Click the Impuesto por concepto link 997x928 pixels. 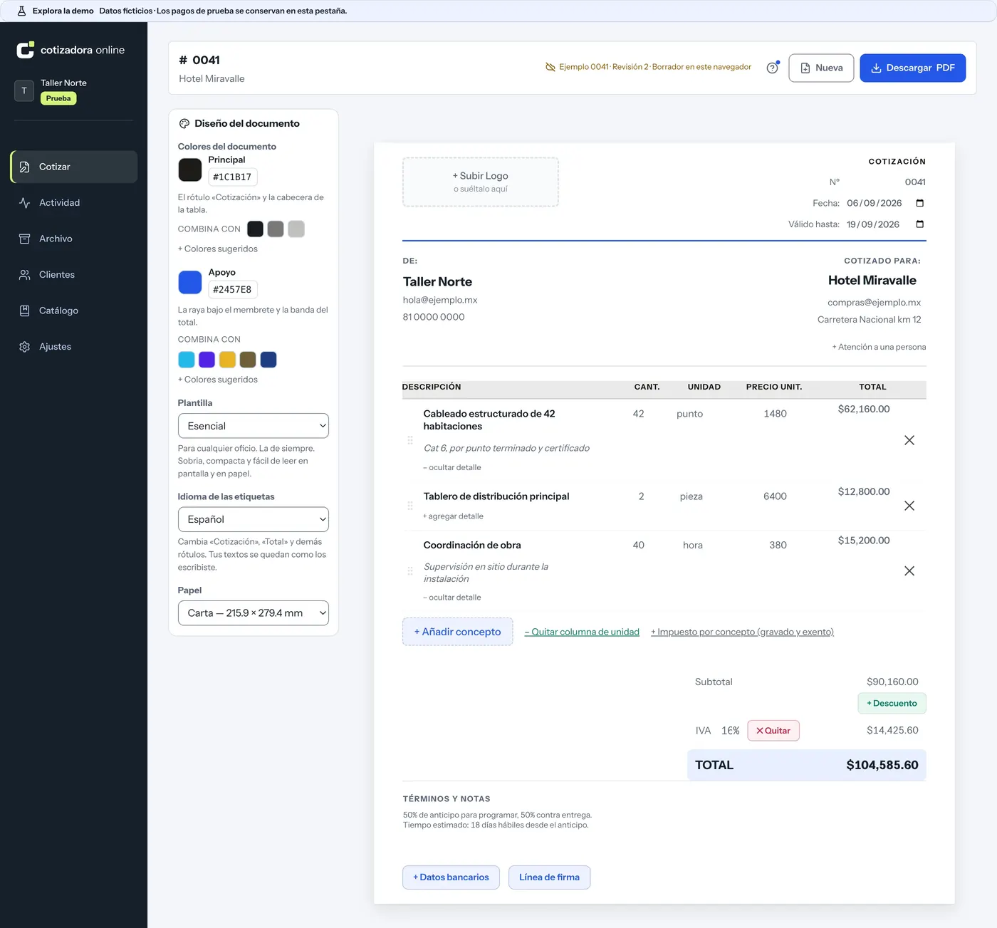(x=742, y=632)
